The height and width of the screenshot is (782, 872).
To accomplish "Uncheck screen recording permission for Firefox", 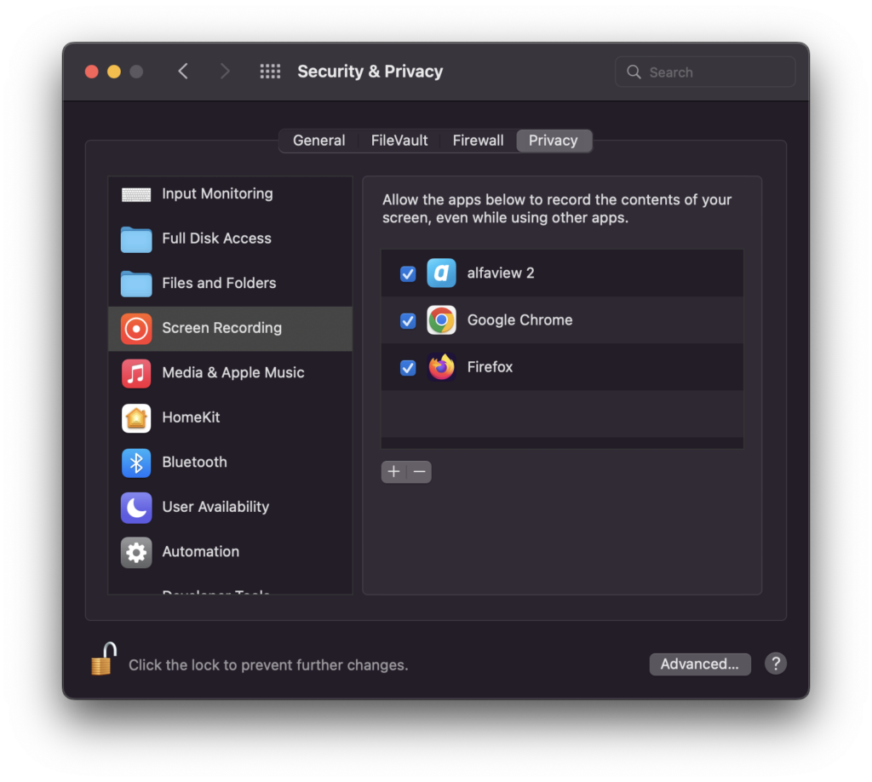I will pos(407,367).
